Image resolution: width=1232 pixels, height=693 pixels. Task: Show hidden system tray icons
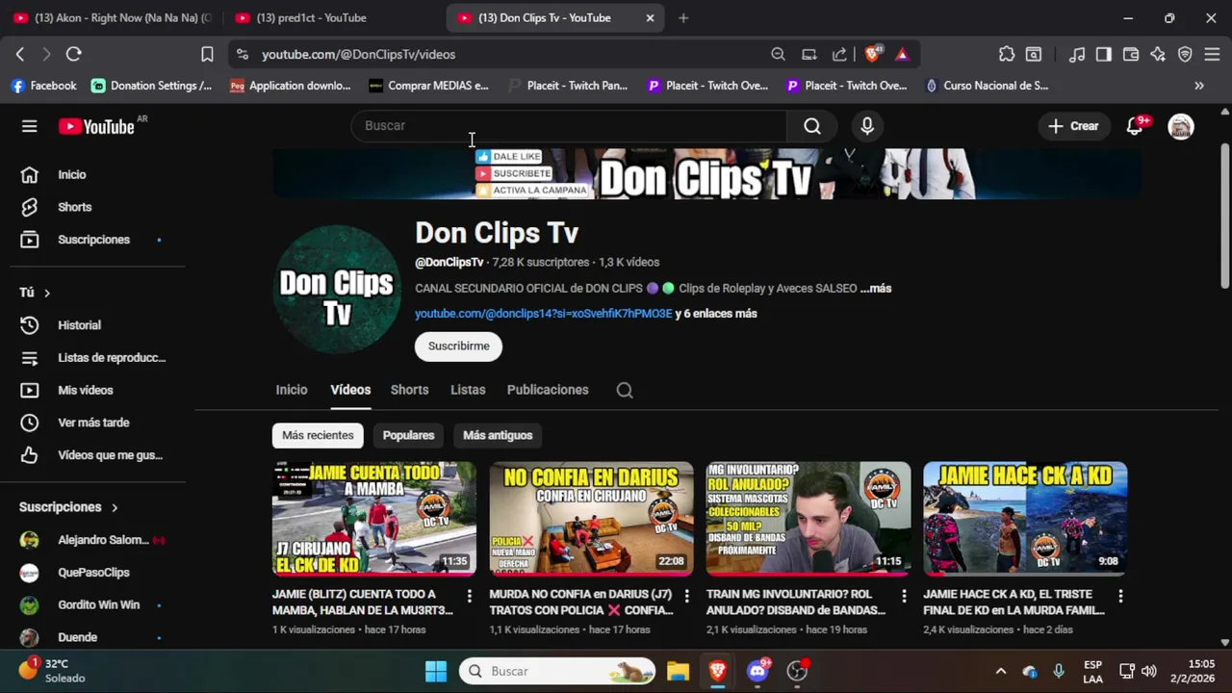point(1000,671)
